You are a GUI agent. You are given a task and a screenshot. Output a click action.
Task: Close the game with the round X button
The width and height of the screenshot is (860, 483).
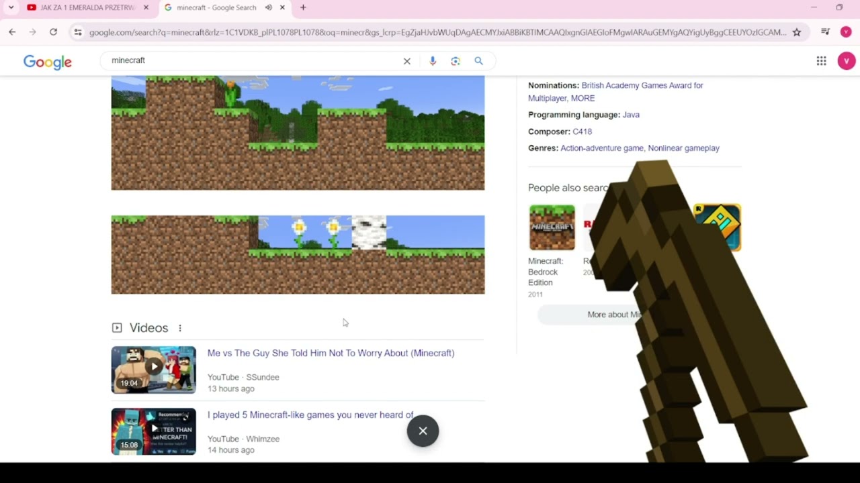(x=423, y=431)
